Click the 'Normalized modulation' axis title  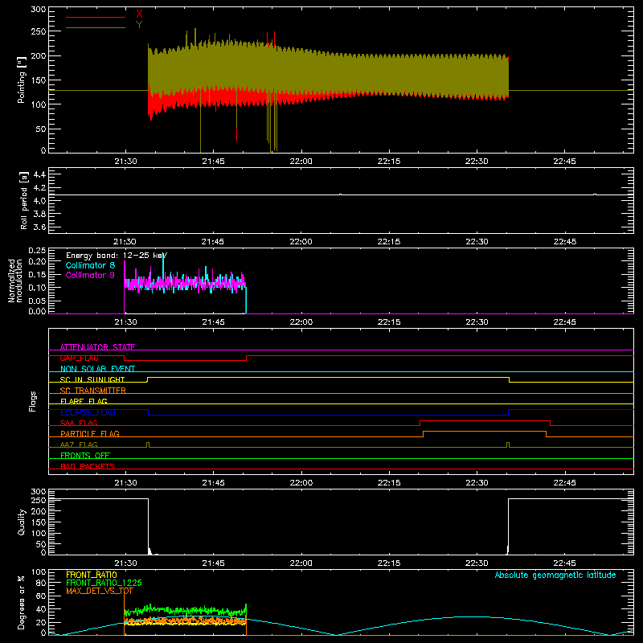pyautogui.click(x=15, y=281)
